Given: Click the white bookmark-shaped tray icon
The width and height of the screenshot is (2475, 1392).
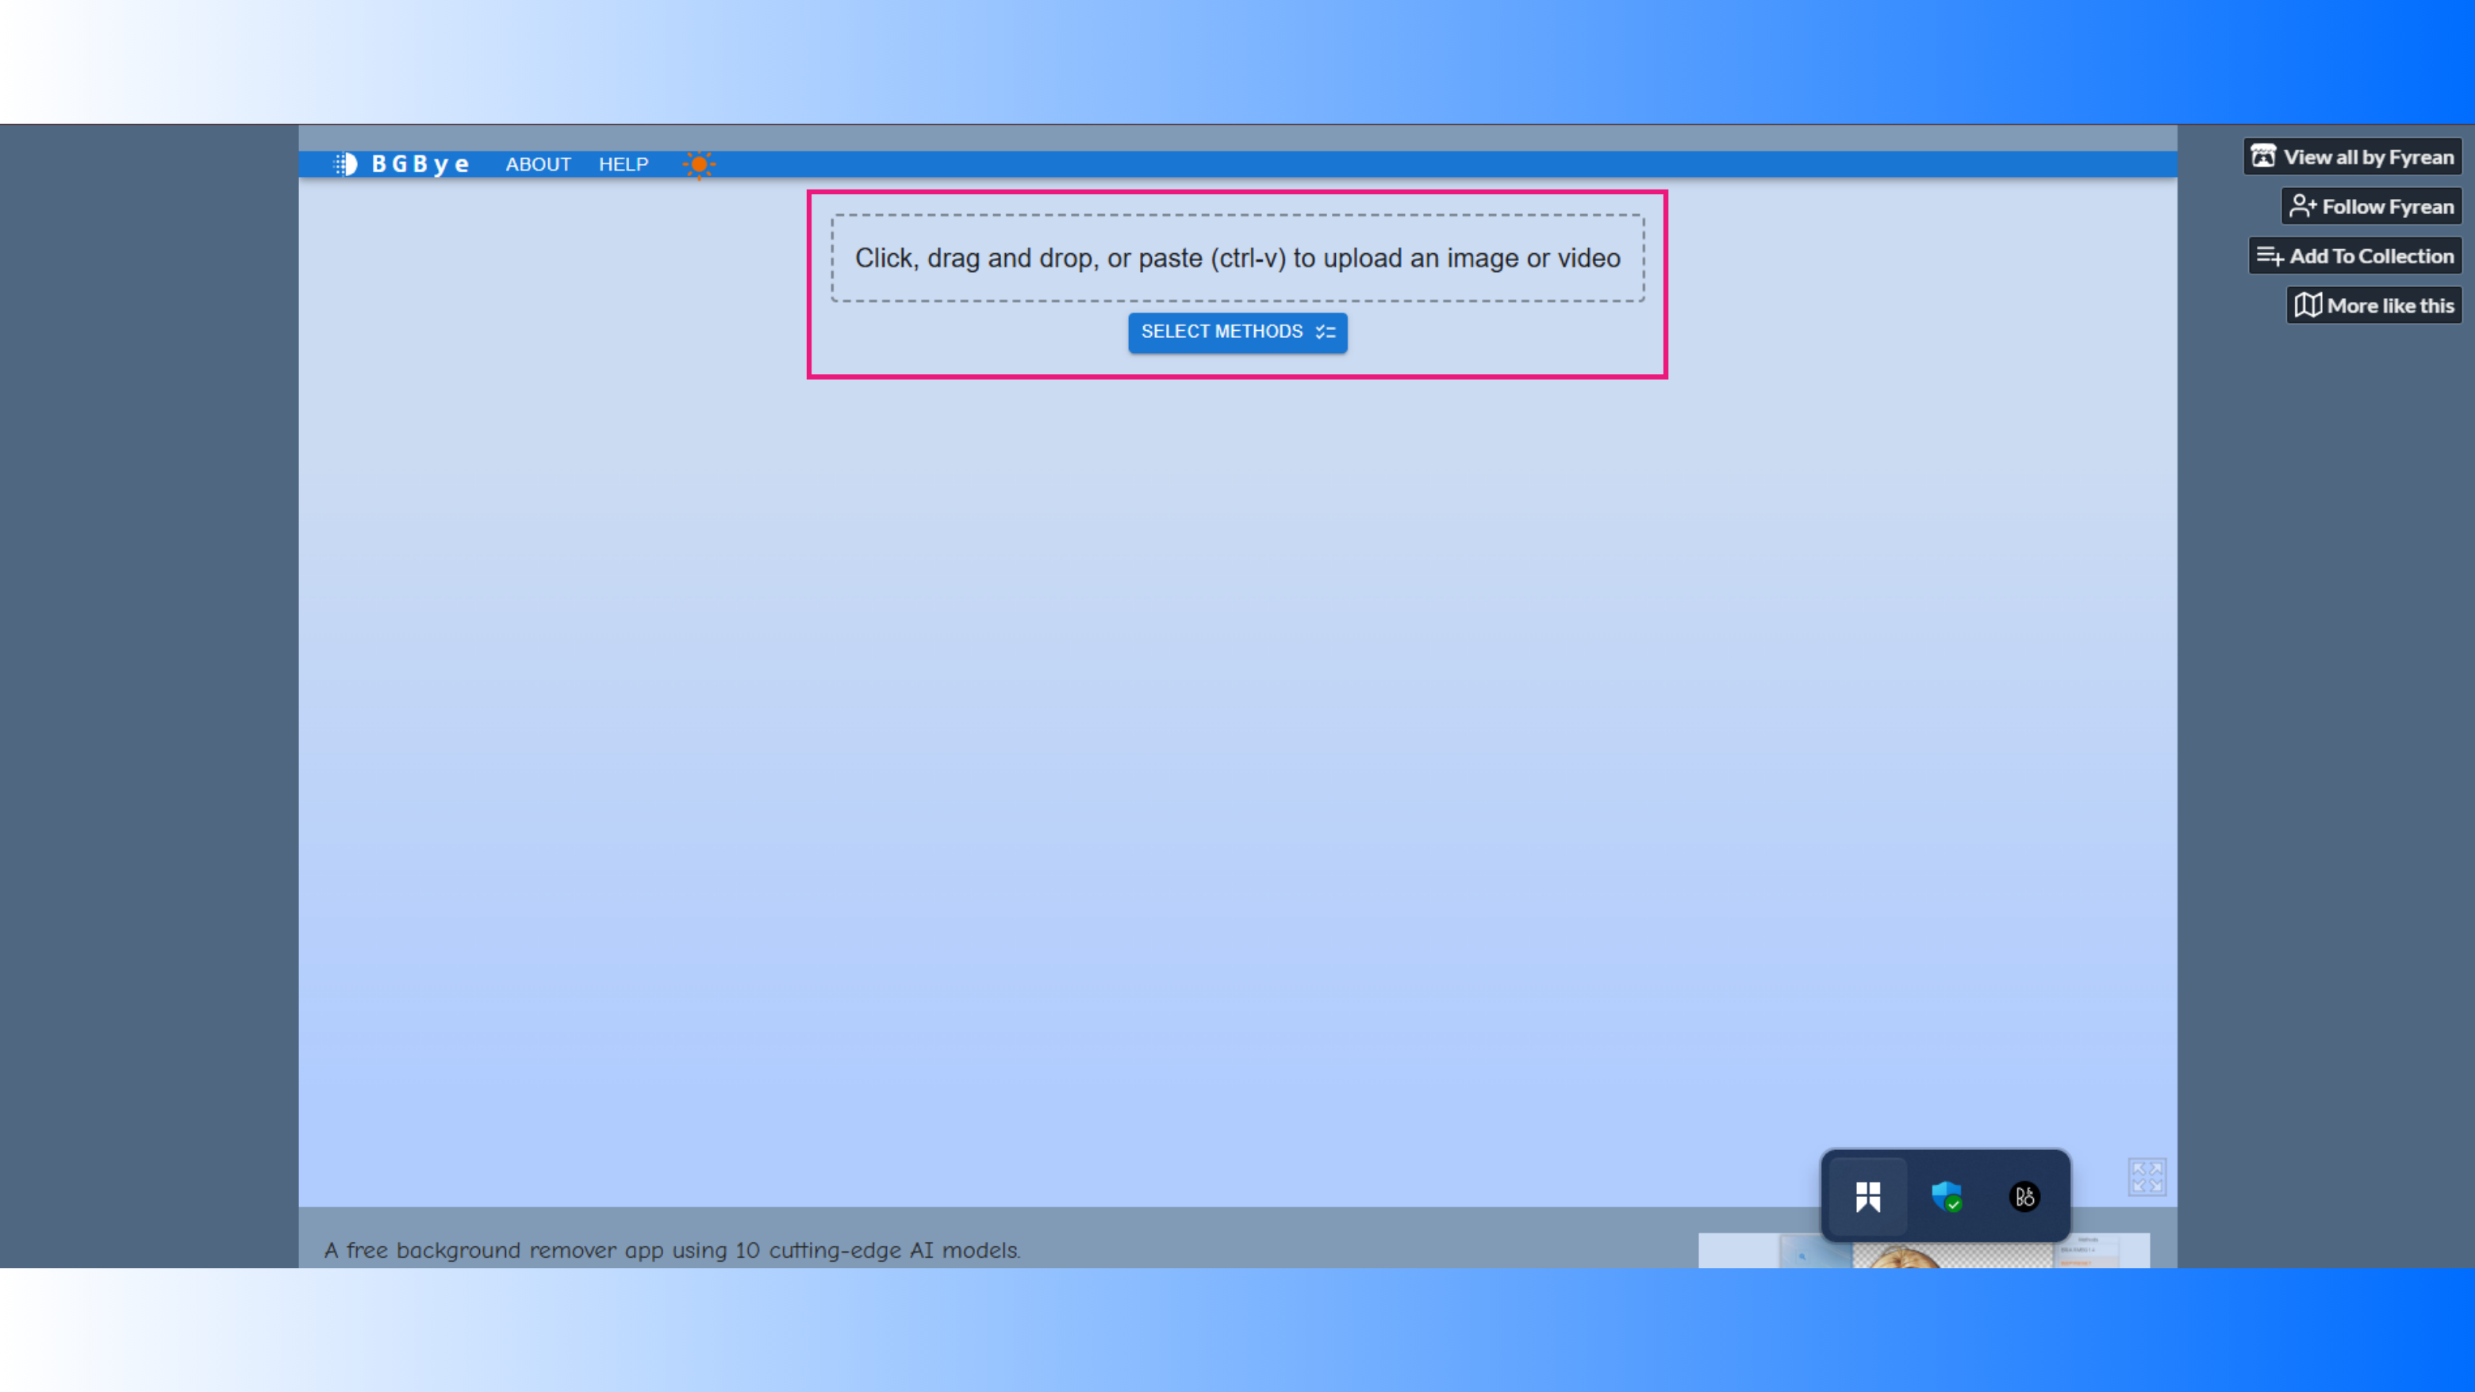Looking at the screenshot, I should [1868, 1197].
